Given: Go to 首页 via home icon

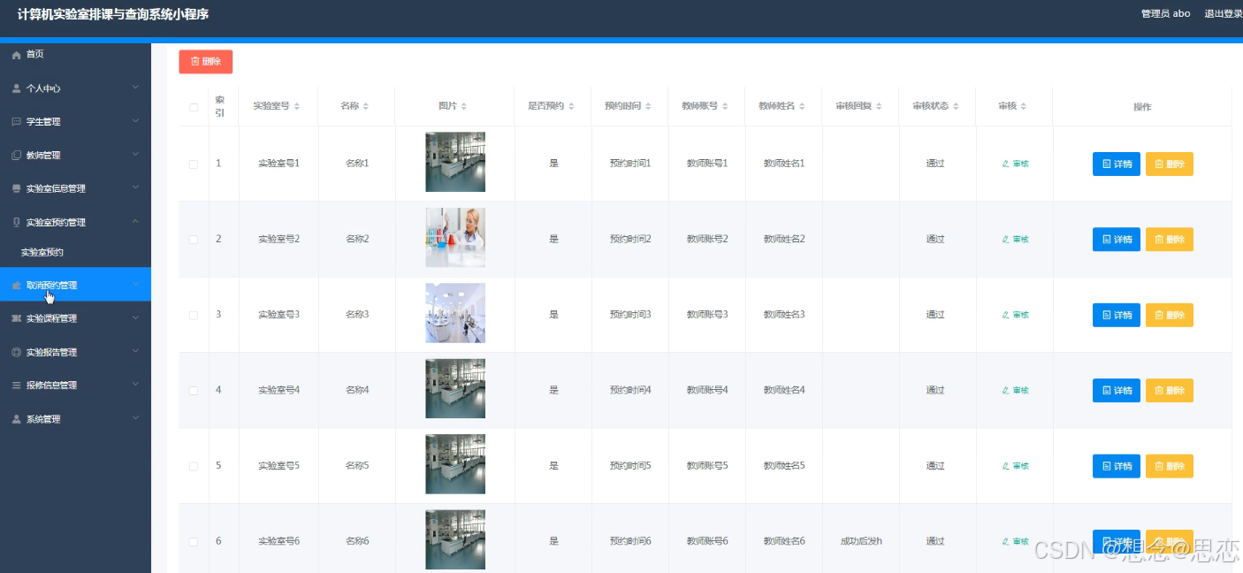Looking at the screenshot, I should (x=16, y=55).
